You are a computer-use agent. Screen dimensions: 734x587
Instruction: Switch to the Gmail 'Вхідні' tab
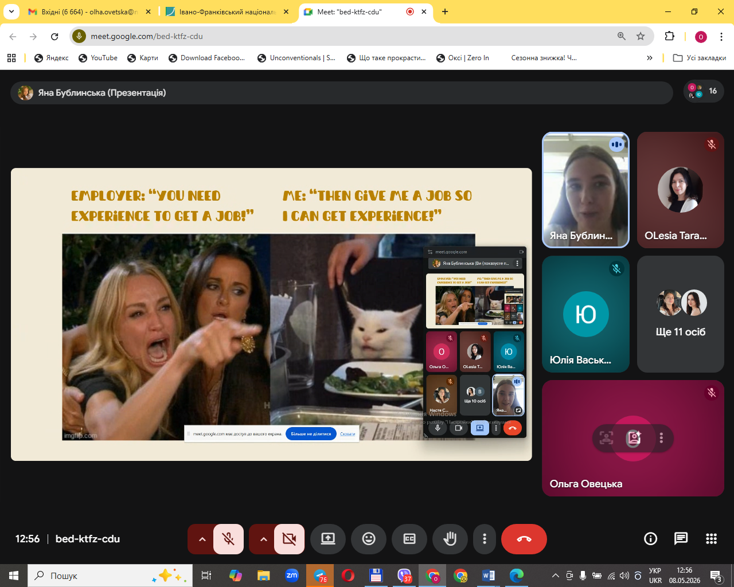coord(90,11)
